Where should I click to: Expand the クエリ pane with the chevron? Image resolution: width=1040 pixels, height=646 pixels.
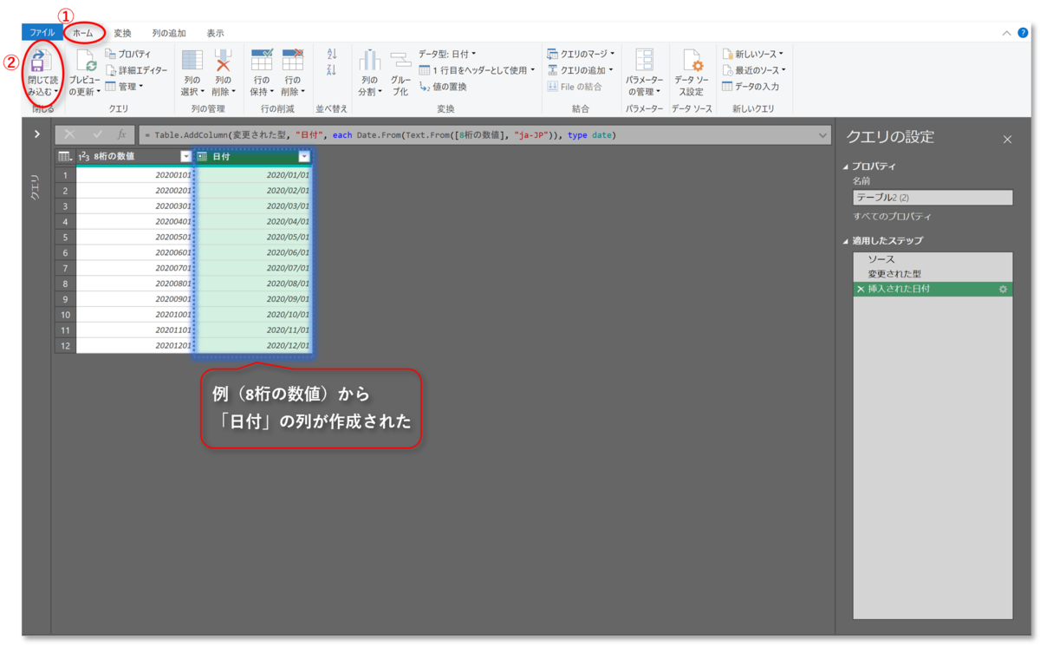pos(36,134)
